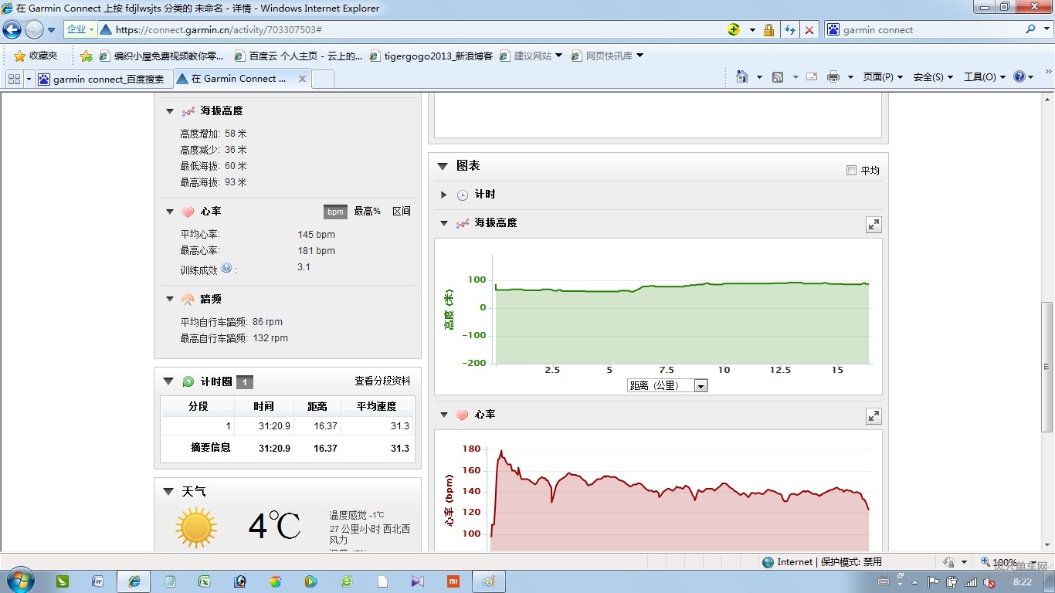Collapse the 海拔高度 stats section
Viewport: 1055px width, 593px height.
click(x=170, y=111)
